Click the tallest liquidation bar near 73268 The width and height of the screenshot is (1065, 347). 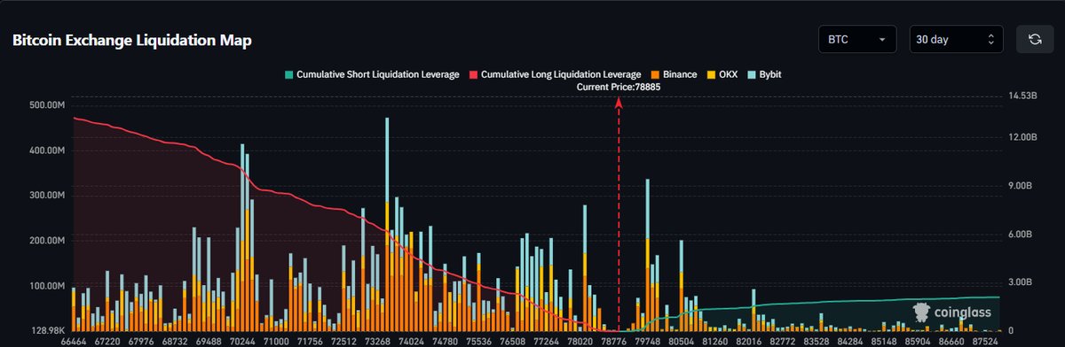(x=387, y=224)
